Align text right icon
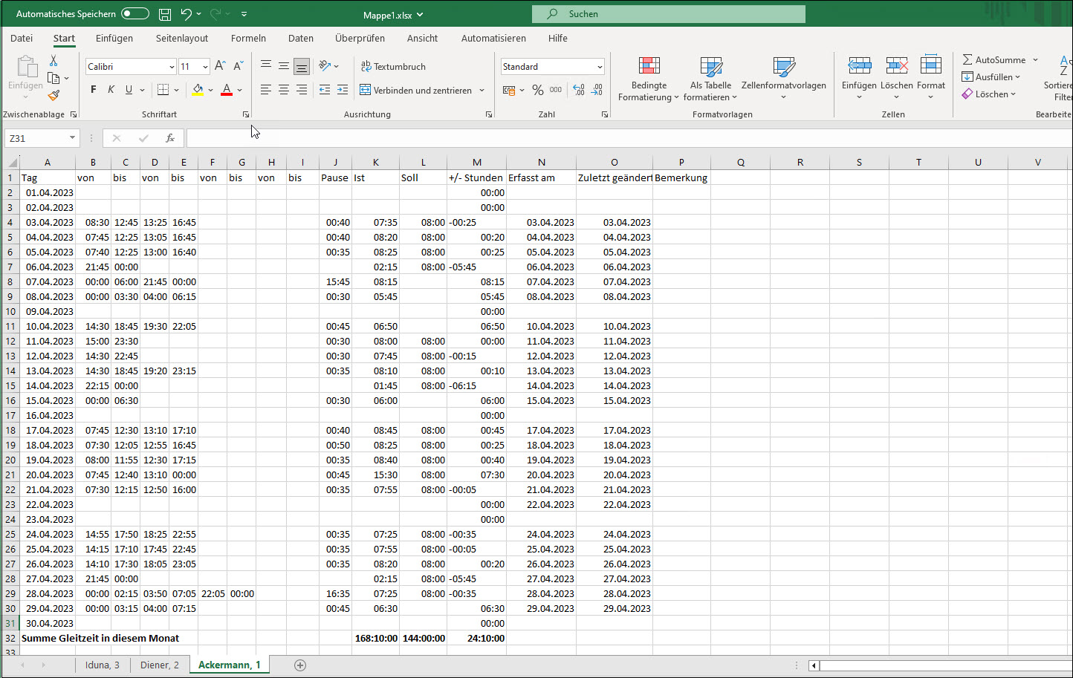This screenshot has height=678, width=1073. tap(302, 90)
